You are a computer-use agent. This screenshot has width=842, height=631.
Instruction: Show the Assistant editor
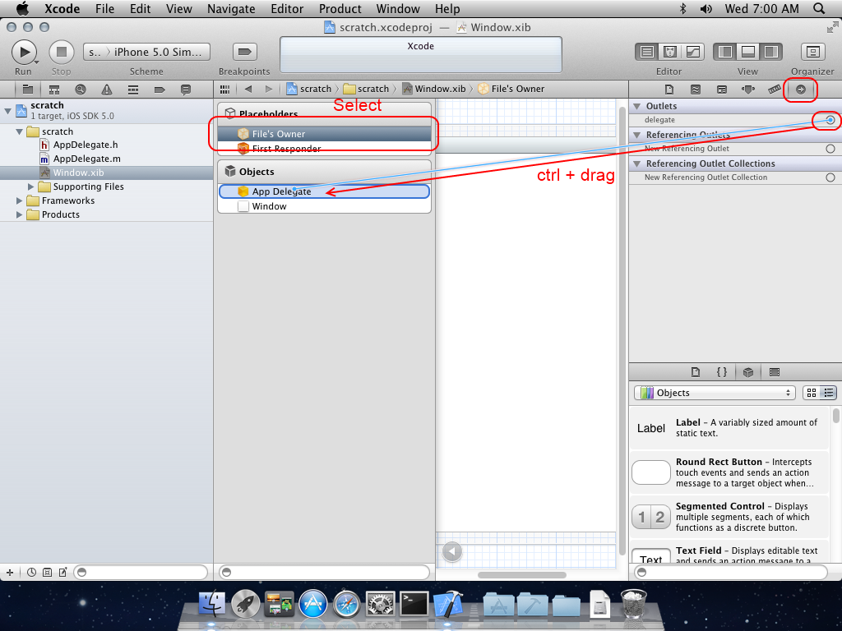(x=670, y=52)
